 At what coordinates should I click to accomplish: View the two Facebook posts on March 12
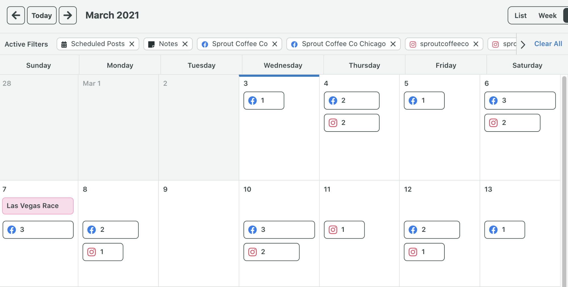pyautogui.click(x=431, y=230)
